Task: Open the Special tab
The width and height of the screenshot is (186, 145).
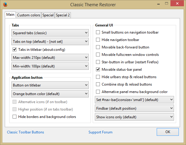Action: (x=48, y=15)
